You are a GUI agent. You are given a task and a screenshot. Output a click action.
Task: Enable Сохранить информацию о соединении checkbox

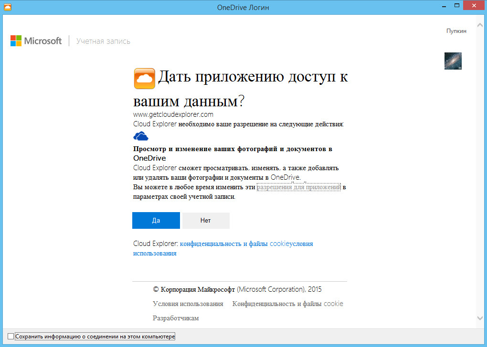pyautogui.click(x=11, y=336)
